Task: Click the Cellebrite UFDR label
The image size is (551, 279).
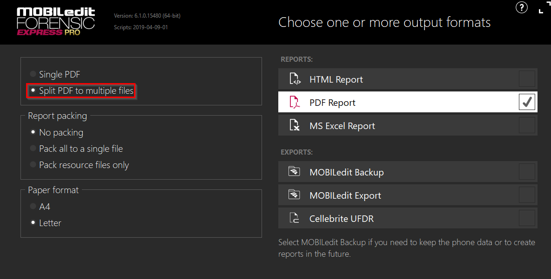Action: tap(341, 219)
